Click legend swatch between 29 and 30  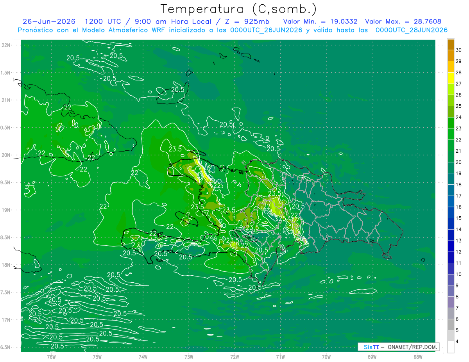click(451, 56)
